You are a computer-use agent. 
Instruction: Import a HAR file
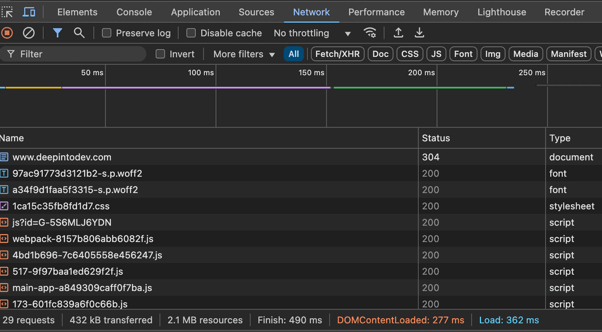(x=399, y=33)
